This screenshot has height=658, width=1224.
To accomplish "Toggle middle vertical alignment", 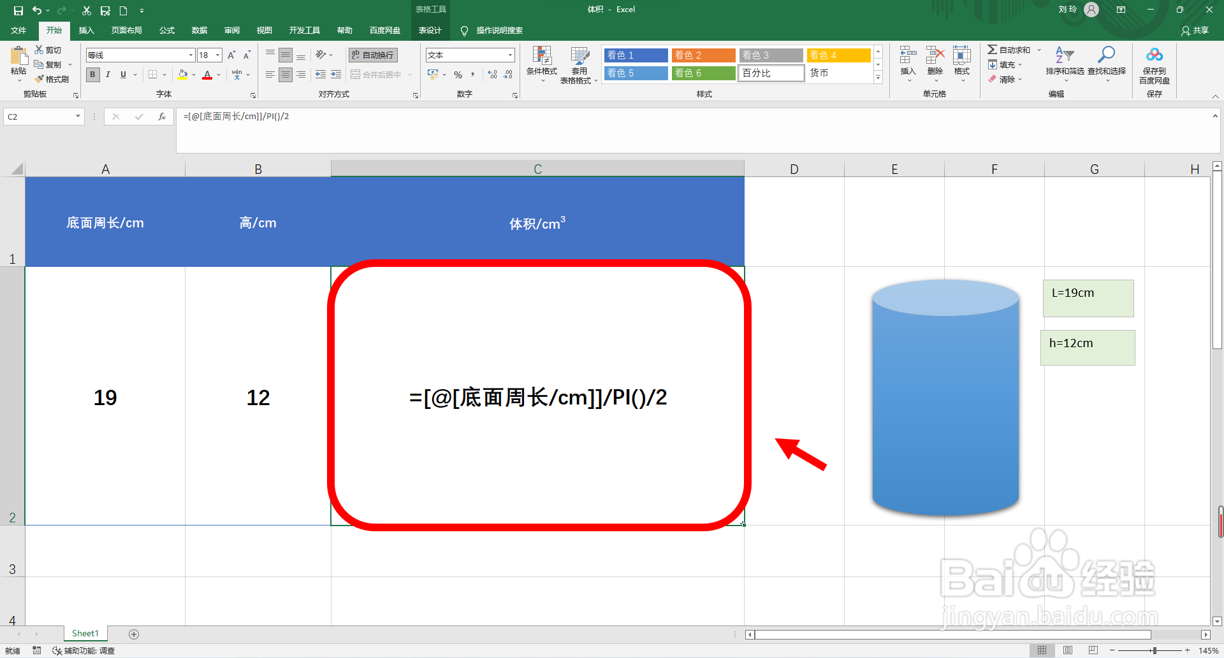I will point(286,55).
